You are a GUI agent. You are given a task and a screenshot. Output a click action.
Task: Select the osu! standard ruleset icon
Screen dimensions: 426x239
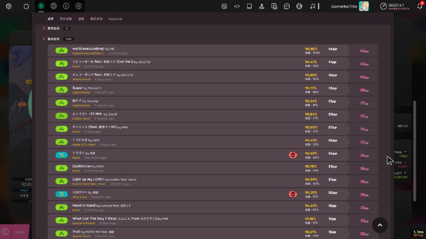(x=42, y=6)
